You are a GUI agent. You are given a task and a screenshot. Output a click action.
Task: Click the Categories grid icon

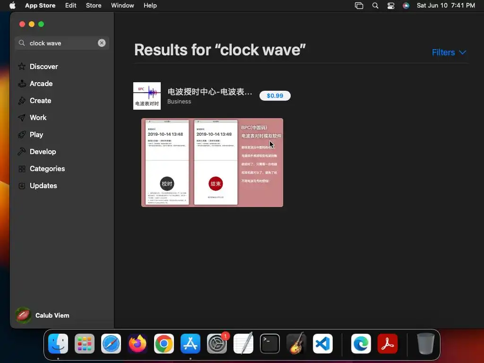tap(22, 169)
